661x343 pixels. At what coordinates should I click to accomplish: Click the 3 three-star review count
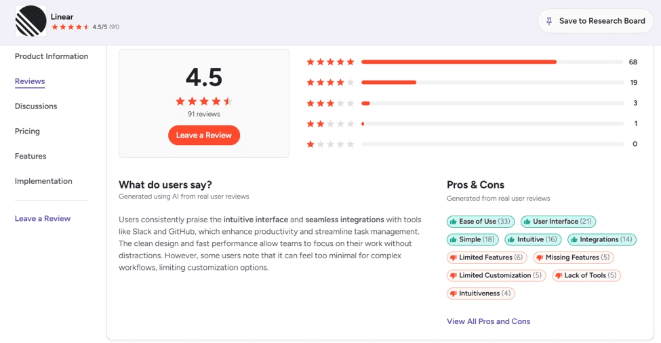click(635, 103)
